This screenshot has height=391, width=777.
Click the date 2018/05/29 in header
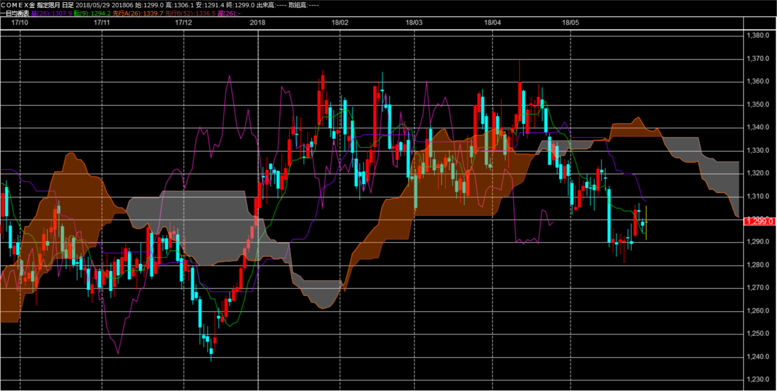pyautogui.click(x=93, y=4)
